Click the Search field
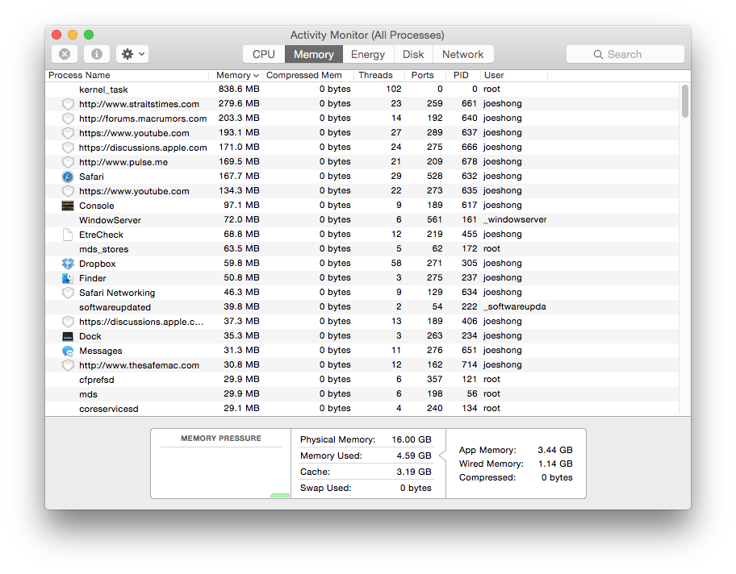 click(x=625, y=54)
